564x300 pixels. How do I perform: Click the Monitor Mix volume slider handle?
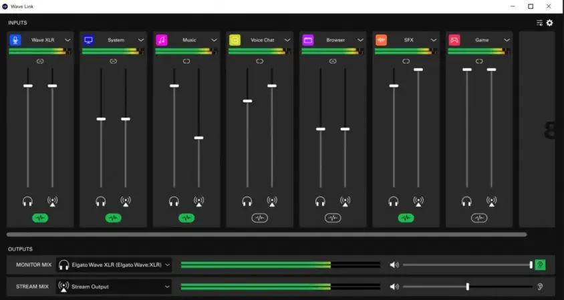click(531, 265)
